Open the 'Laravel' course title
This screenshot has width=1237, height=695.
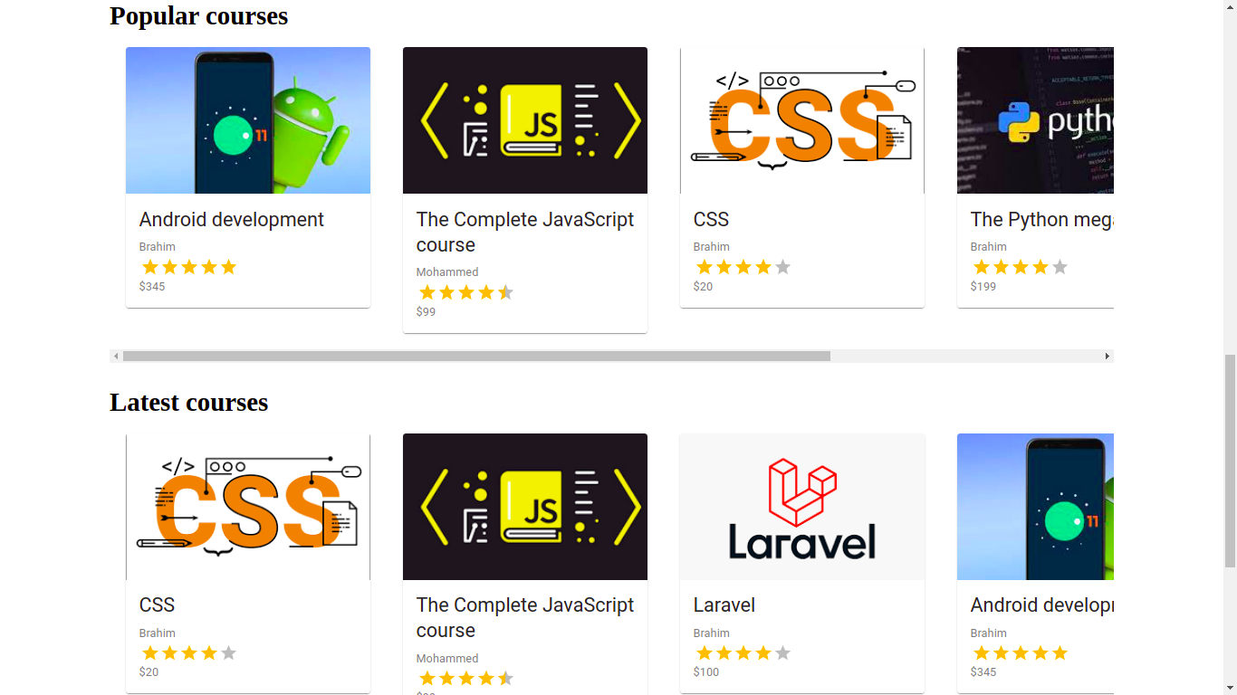coord(724,605)
